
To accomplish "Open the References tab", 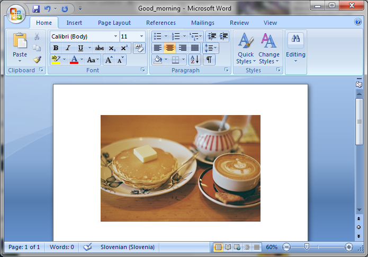I will tap(160, 23).
